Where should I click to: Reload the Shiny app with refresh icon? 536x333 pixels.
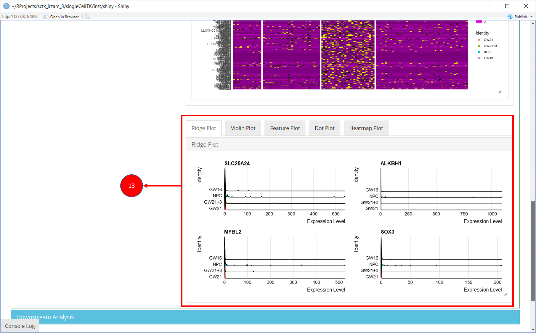tap(87, 17)
